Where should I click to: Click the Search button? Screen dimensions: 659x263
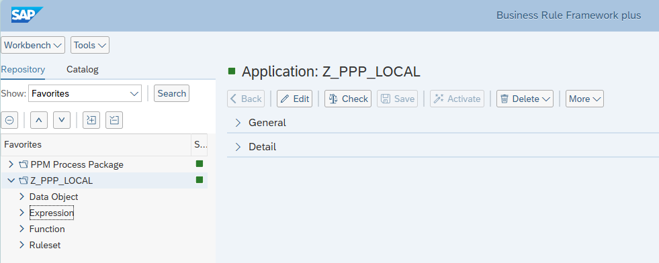[171, 93]
